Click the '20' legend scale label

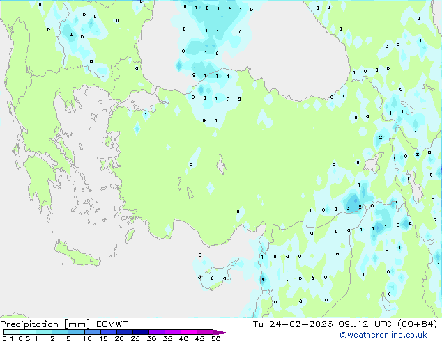click(119, 338)
